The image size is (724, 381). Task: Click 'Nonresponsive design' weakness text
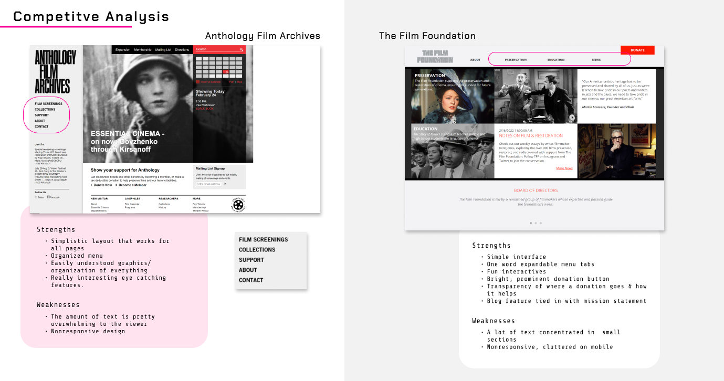[88, 331]
